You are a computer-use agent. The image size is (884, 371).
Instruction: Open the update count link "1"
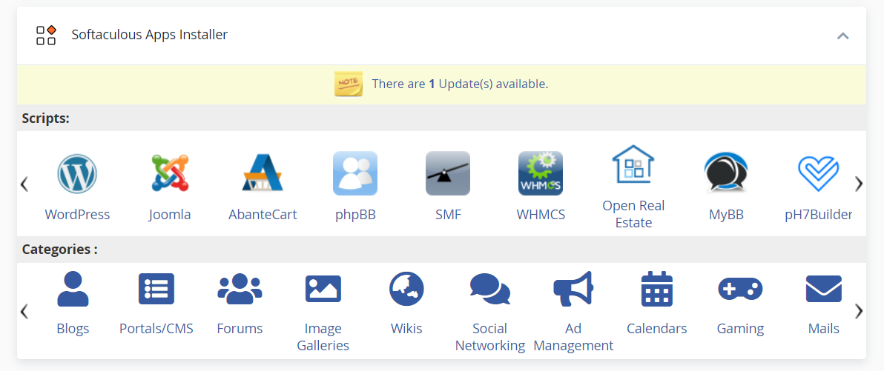[432, 84]
